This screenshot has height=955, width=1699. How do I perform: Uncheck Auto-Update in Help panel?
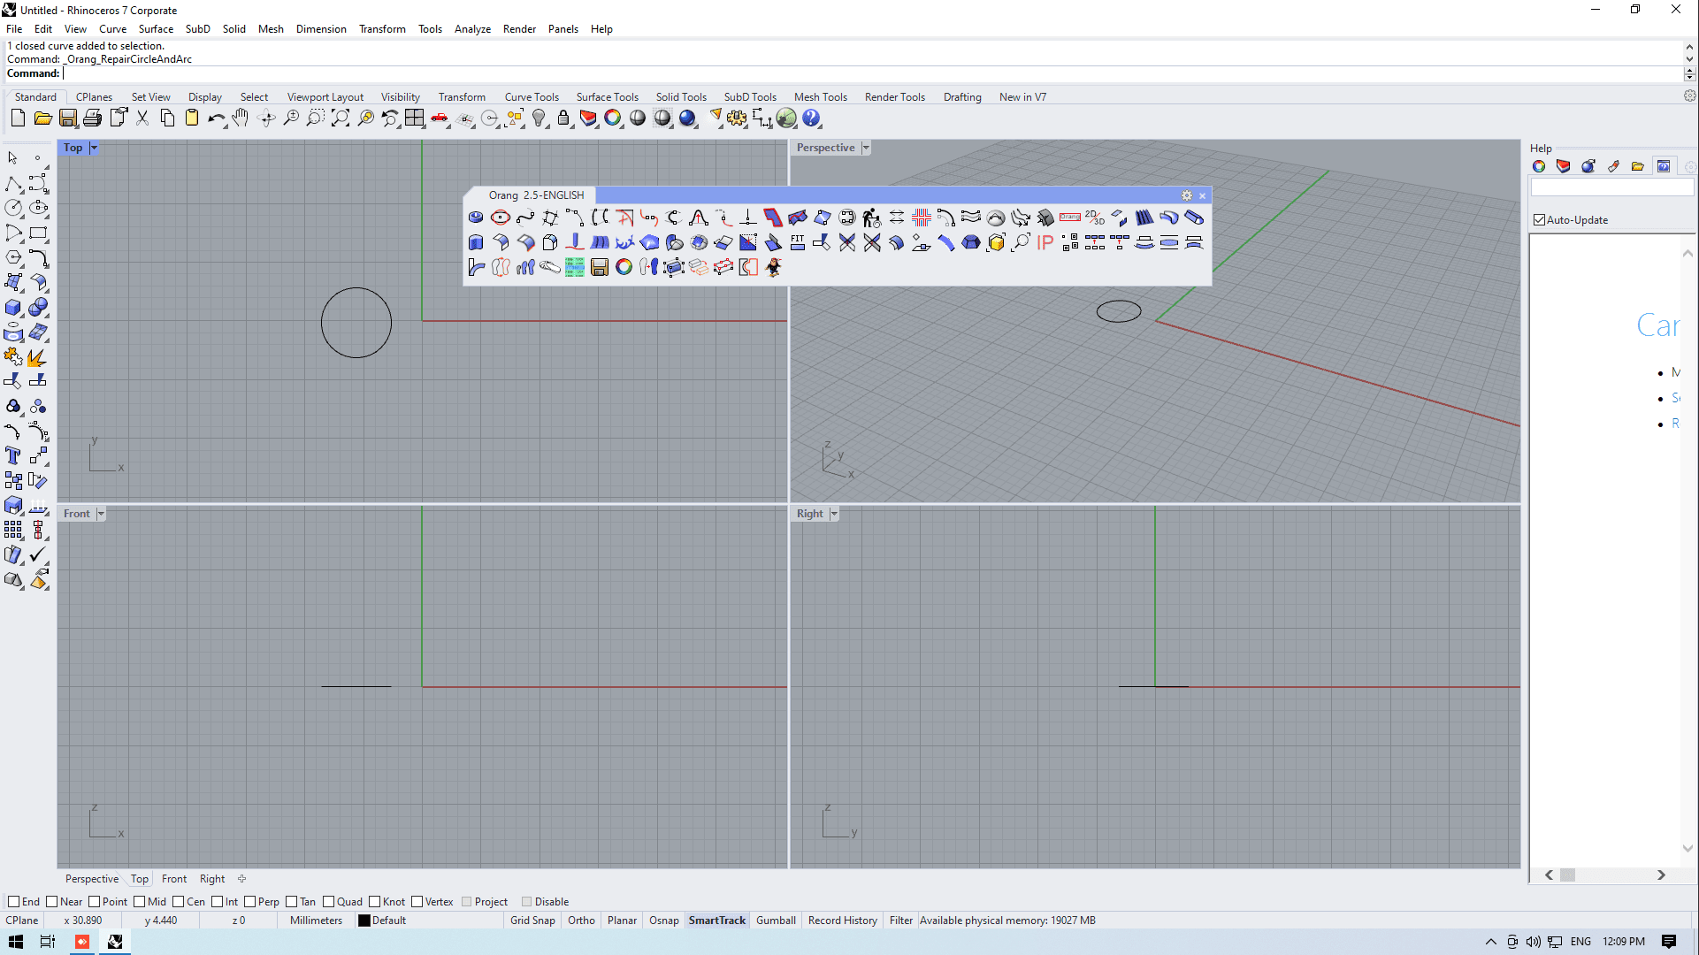coord(1540,220)
